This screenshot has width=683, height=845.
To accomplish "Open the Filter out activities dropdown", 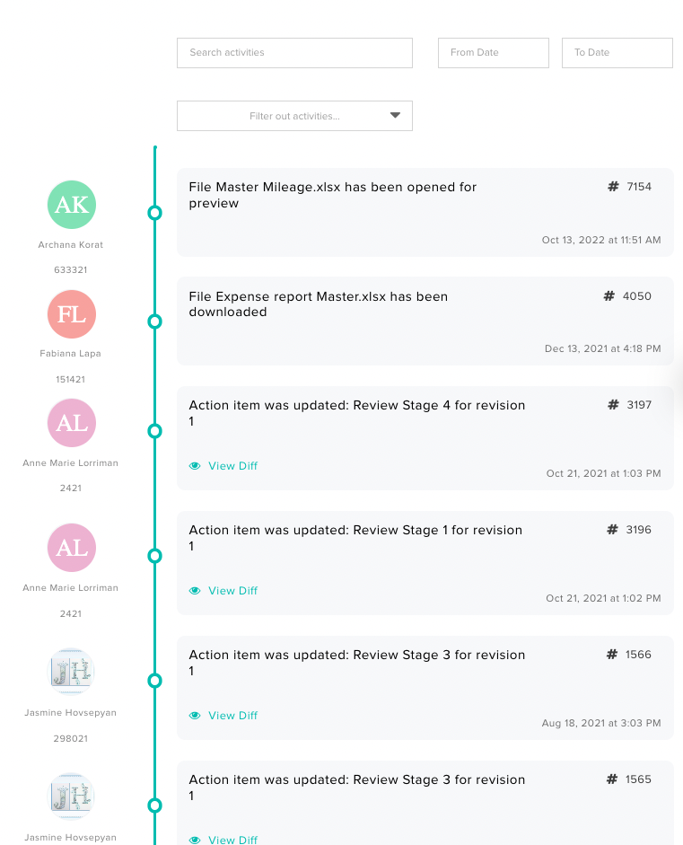I will click(x=294, y=116).
